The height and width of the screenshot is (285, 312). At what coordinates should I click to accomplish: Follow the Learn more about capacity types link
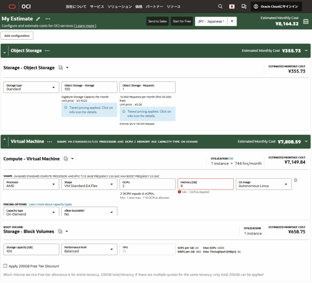coord(50,204)
